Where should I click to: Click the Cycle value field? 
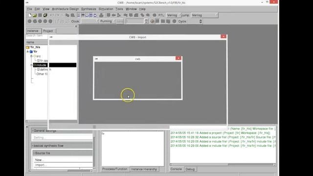tap(195, 21)
